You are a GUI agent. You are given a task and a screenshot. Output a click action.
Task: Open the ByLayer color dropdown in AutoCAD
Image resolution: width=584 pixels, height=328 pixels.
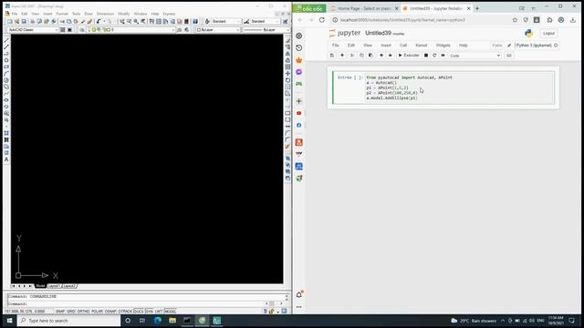click(x=218, y=30)
